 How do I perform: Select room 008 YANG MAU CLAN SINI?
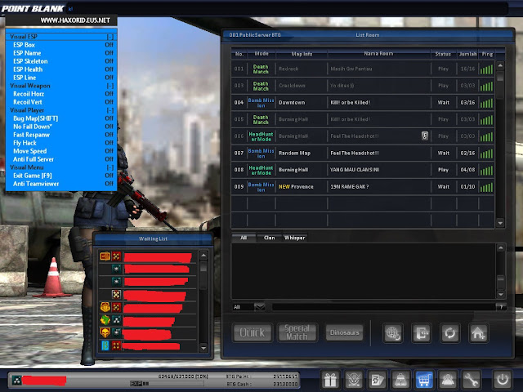pyautogui.click(x=363, y=170)
